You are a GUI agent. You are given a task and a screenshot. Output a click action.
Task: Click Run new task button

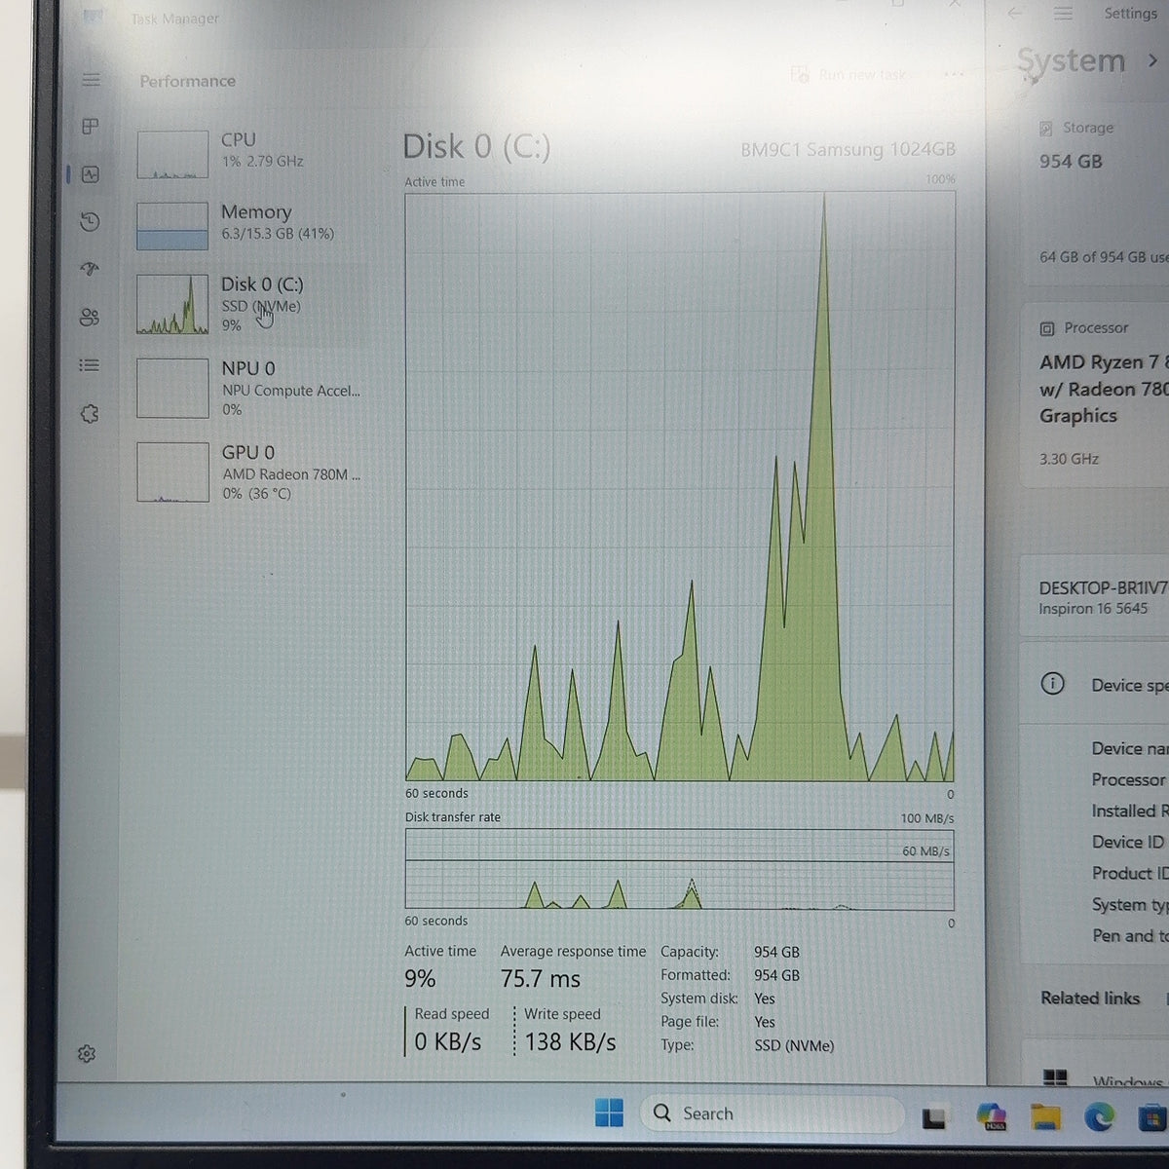848,75
